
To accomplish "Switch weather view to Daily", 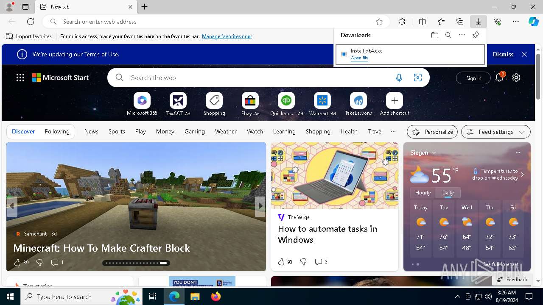I will 448,193.
